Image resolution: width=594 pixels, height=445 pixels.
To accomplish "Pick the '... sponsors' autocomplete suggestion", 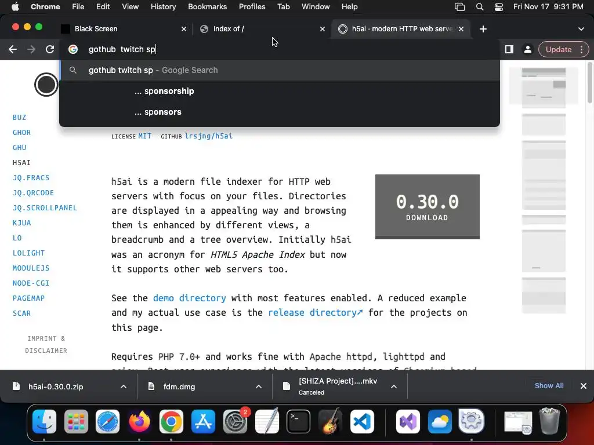I will click(x=280, y=112).
